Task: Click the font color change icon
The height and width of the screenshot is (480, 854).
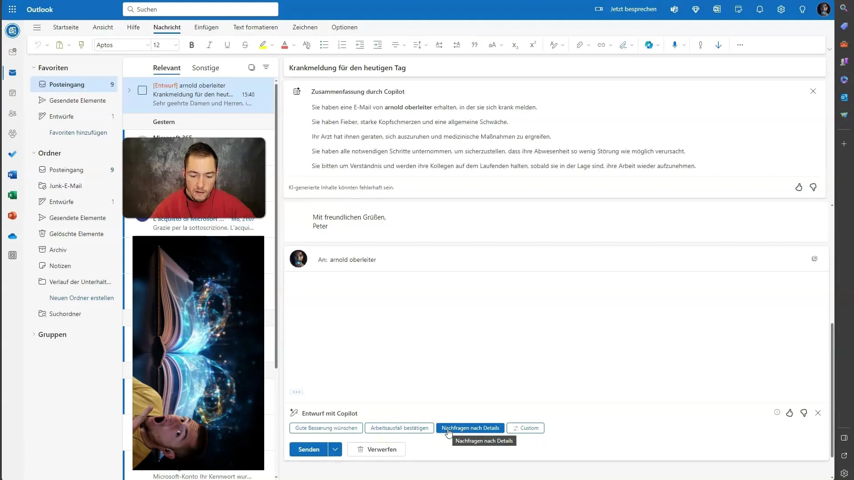Action: tap(285, 44)
